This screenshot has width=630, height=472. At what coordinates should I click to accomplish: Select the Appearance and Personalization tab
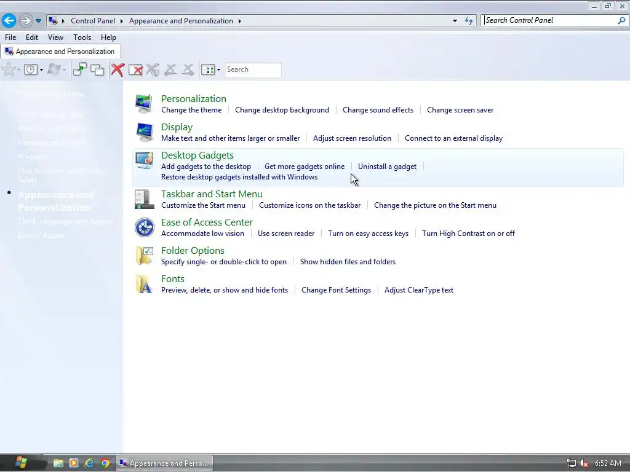pyautogui.click(x=61, y=52)
